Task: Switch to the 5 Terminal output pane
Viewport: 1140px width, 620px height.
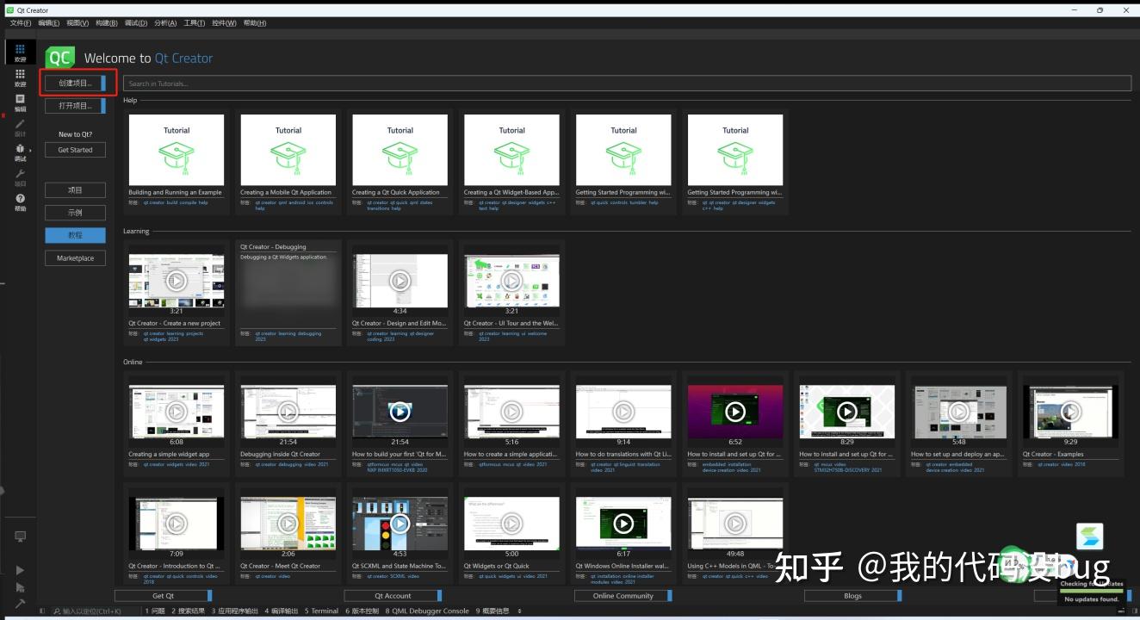Action: [x=320, y=611]
